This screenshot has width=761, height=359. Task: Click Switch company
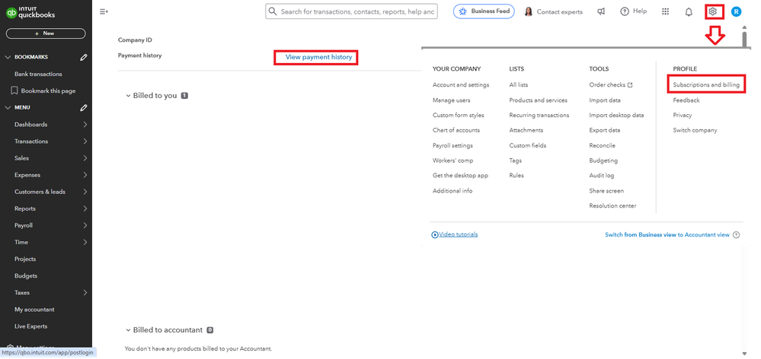[695, 130]
